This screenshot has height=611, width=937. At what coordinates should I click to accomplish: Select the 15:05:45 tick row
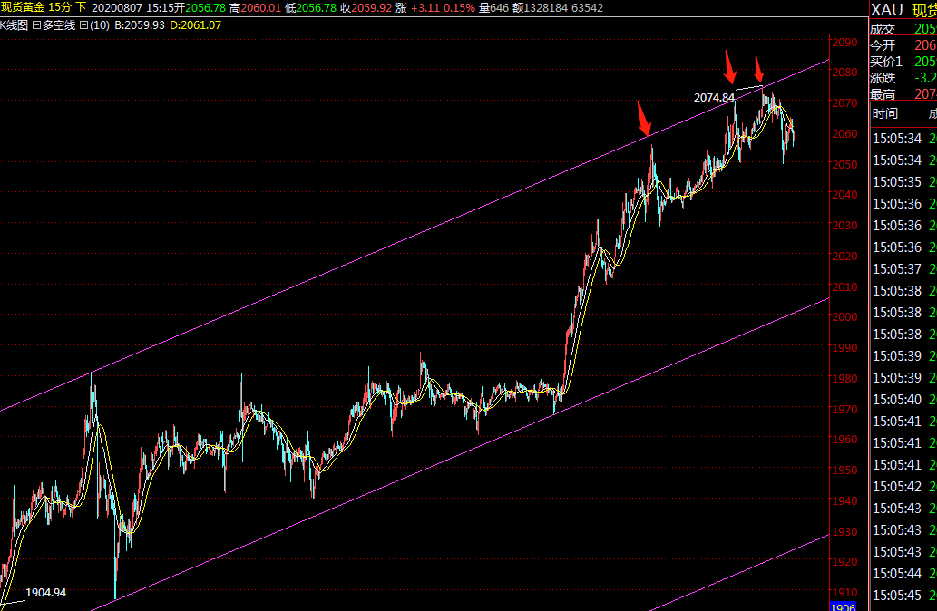pos(903,595)
